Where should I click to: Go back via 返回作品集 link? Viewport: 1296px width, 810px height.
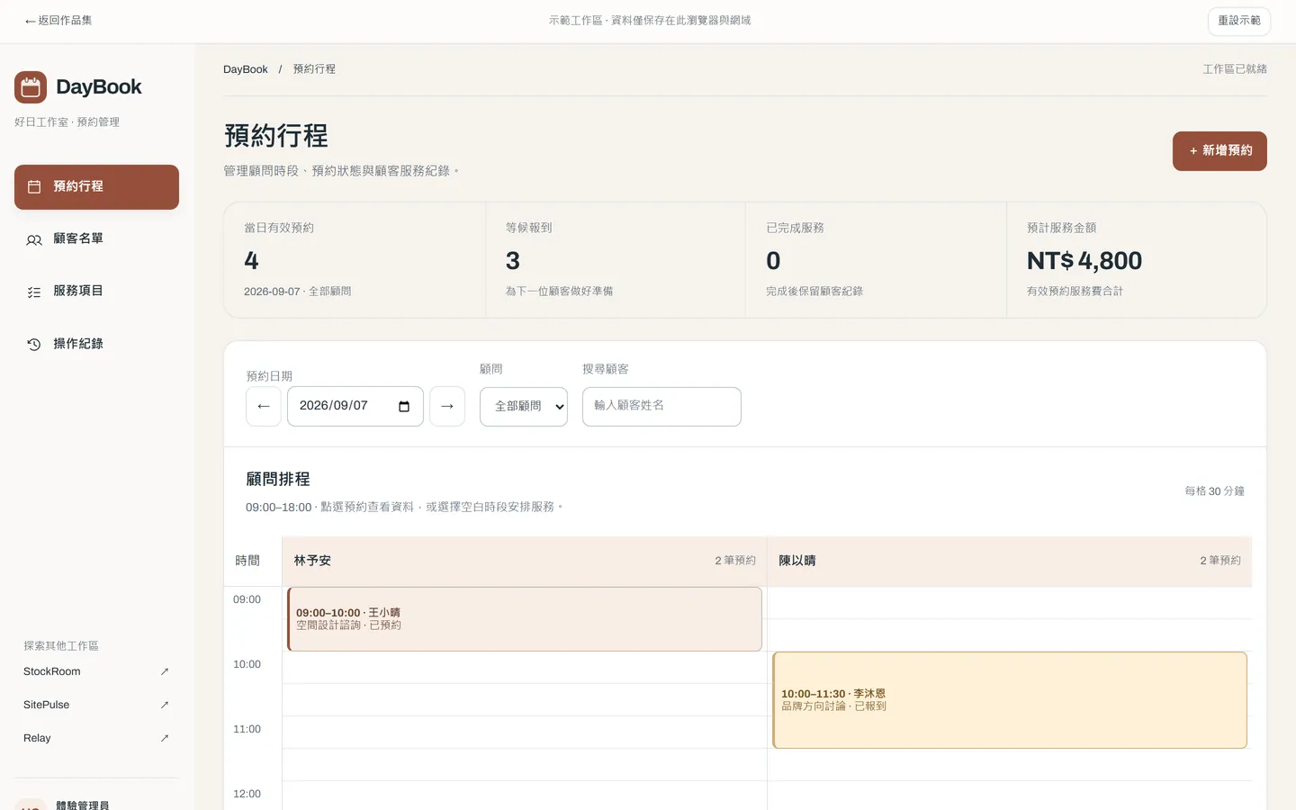(58, 21)
